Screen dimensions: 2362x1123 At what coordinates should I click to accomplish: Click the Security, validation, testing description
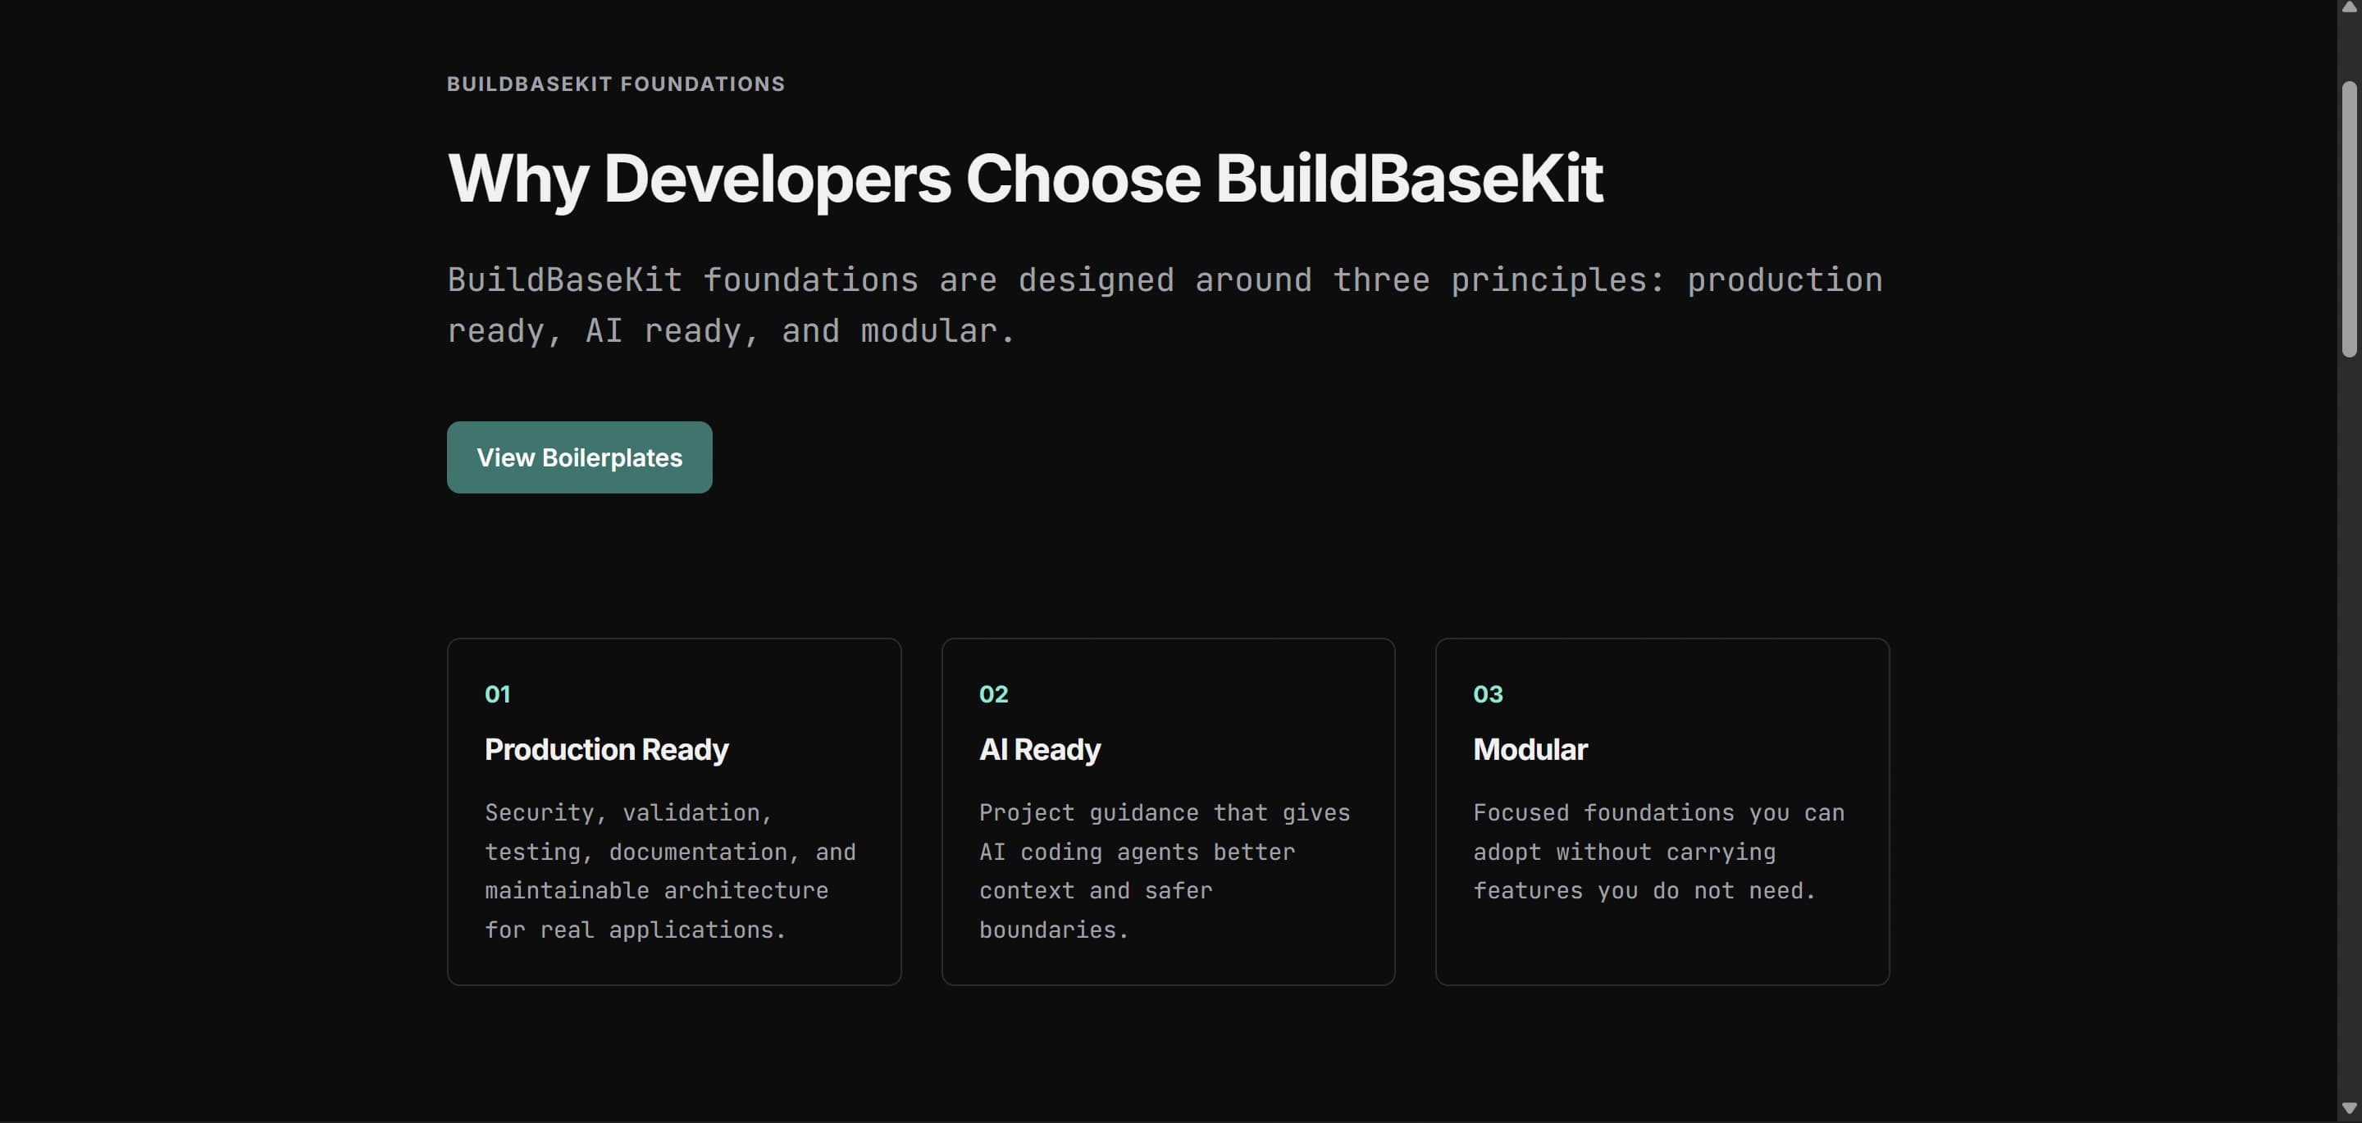tap(670, 871)
